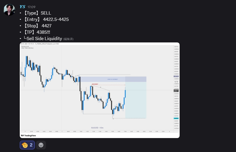This screenshot has width=236, height=152.
Task: Click the highlighted teal 4,385 price tag
Action: (x=176, y=119)
